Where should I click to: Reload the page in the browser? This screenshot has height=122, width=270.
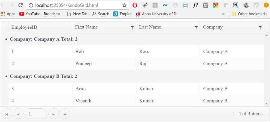click(x=21, y=5)
